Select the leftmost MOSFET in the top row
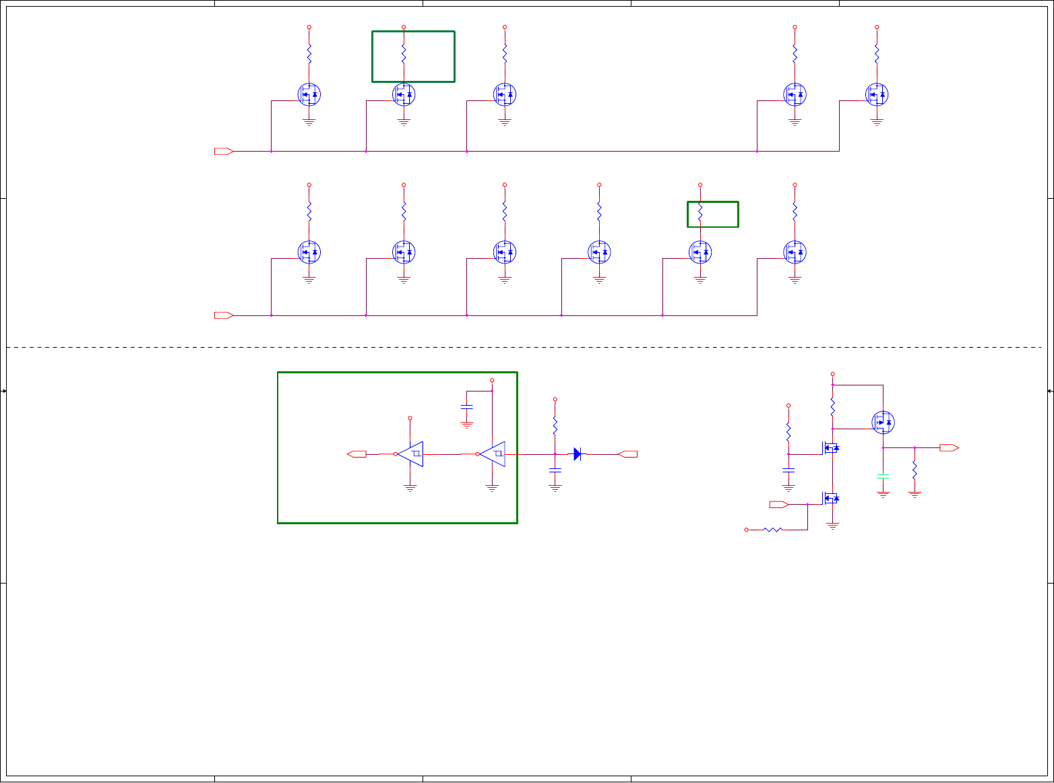The width and height of the screenshot is (1054, 783). 309,94
